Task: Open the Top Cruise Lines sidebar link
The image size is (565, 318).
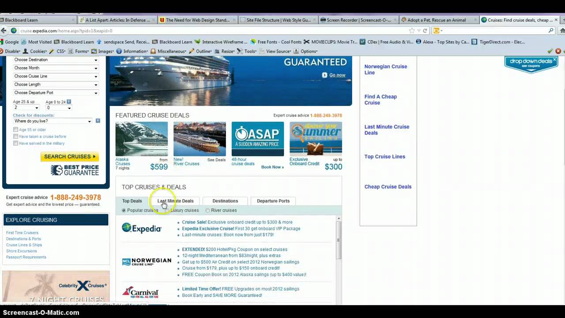Action: 384,157
